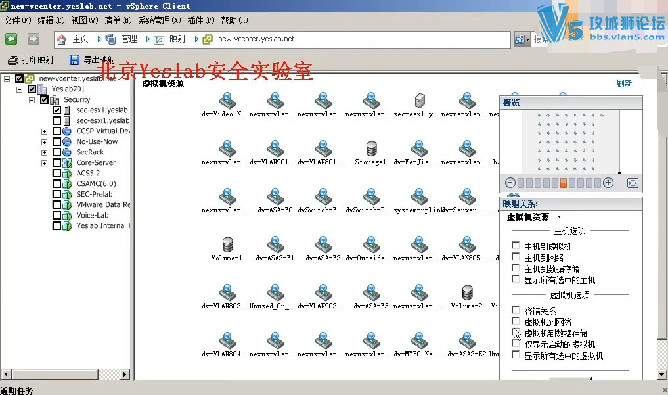Click the home icon in address bar
Screen dimensions: 668x395
[x=61, y=39]
